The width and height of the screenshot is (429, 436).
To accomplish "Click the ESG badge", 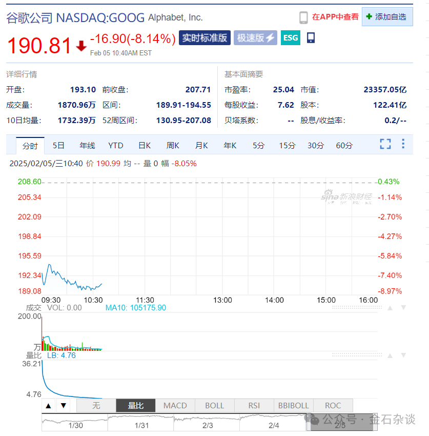I will coord(290,37).
